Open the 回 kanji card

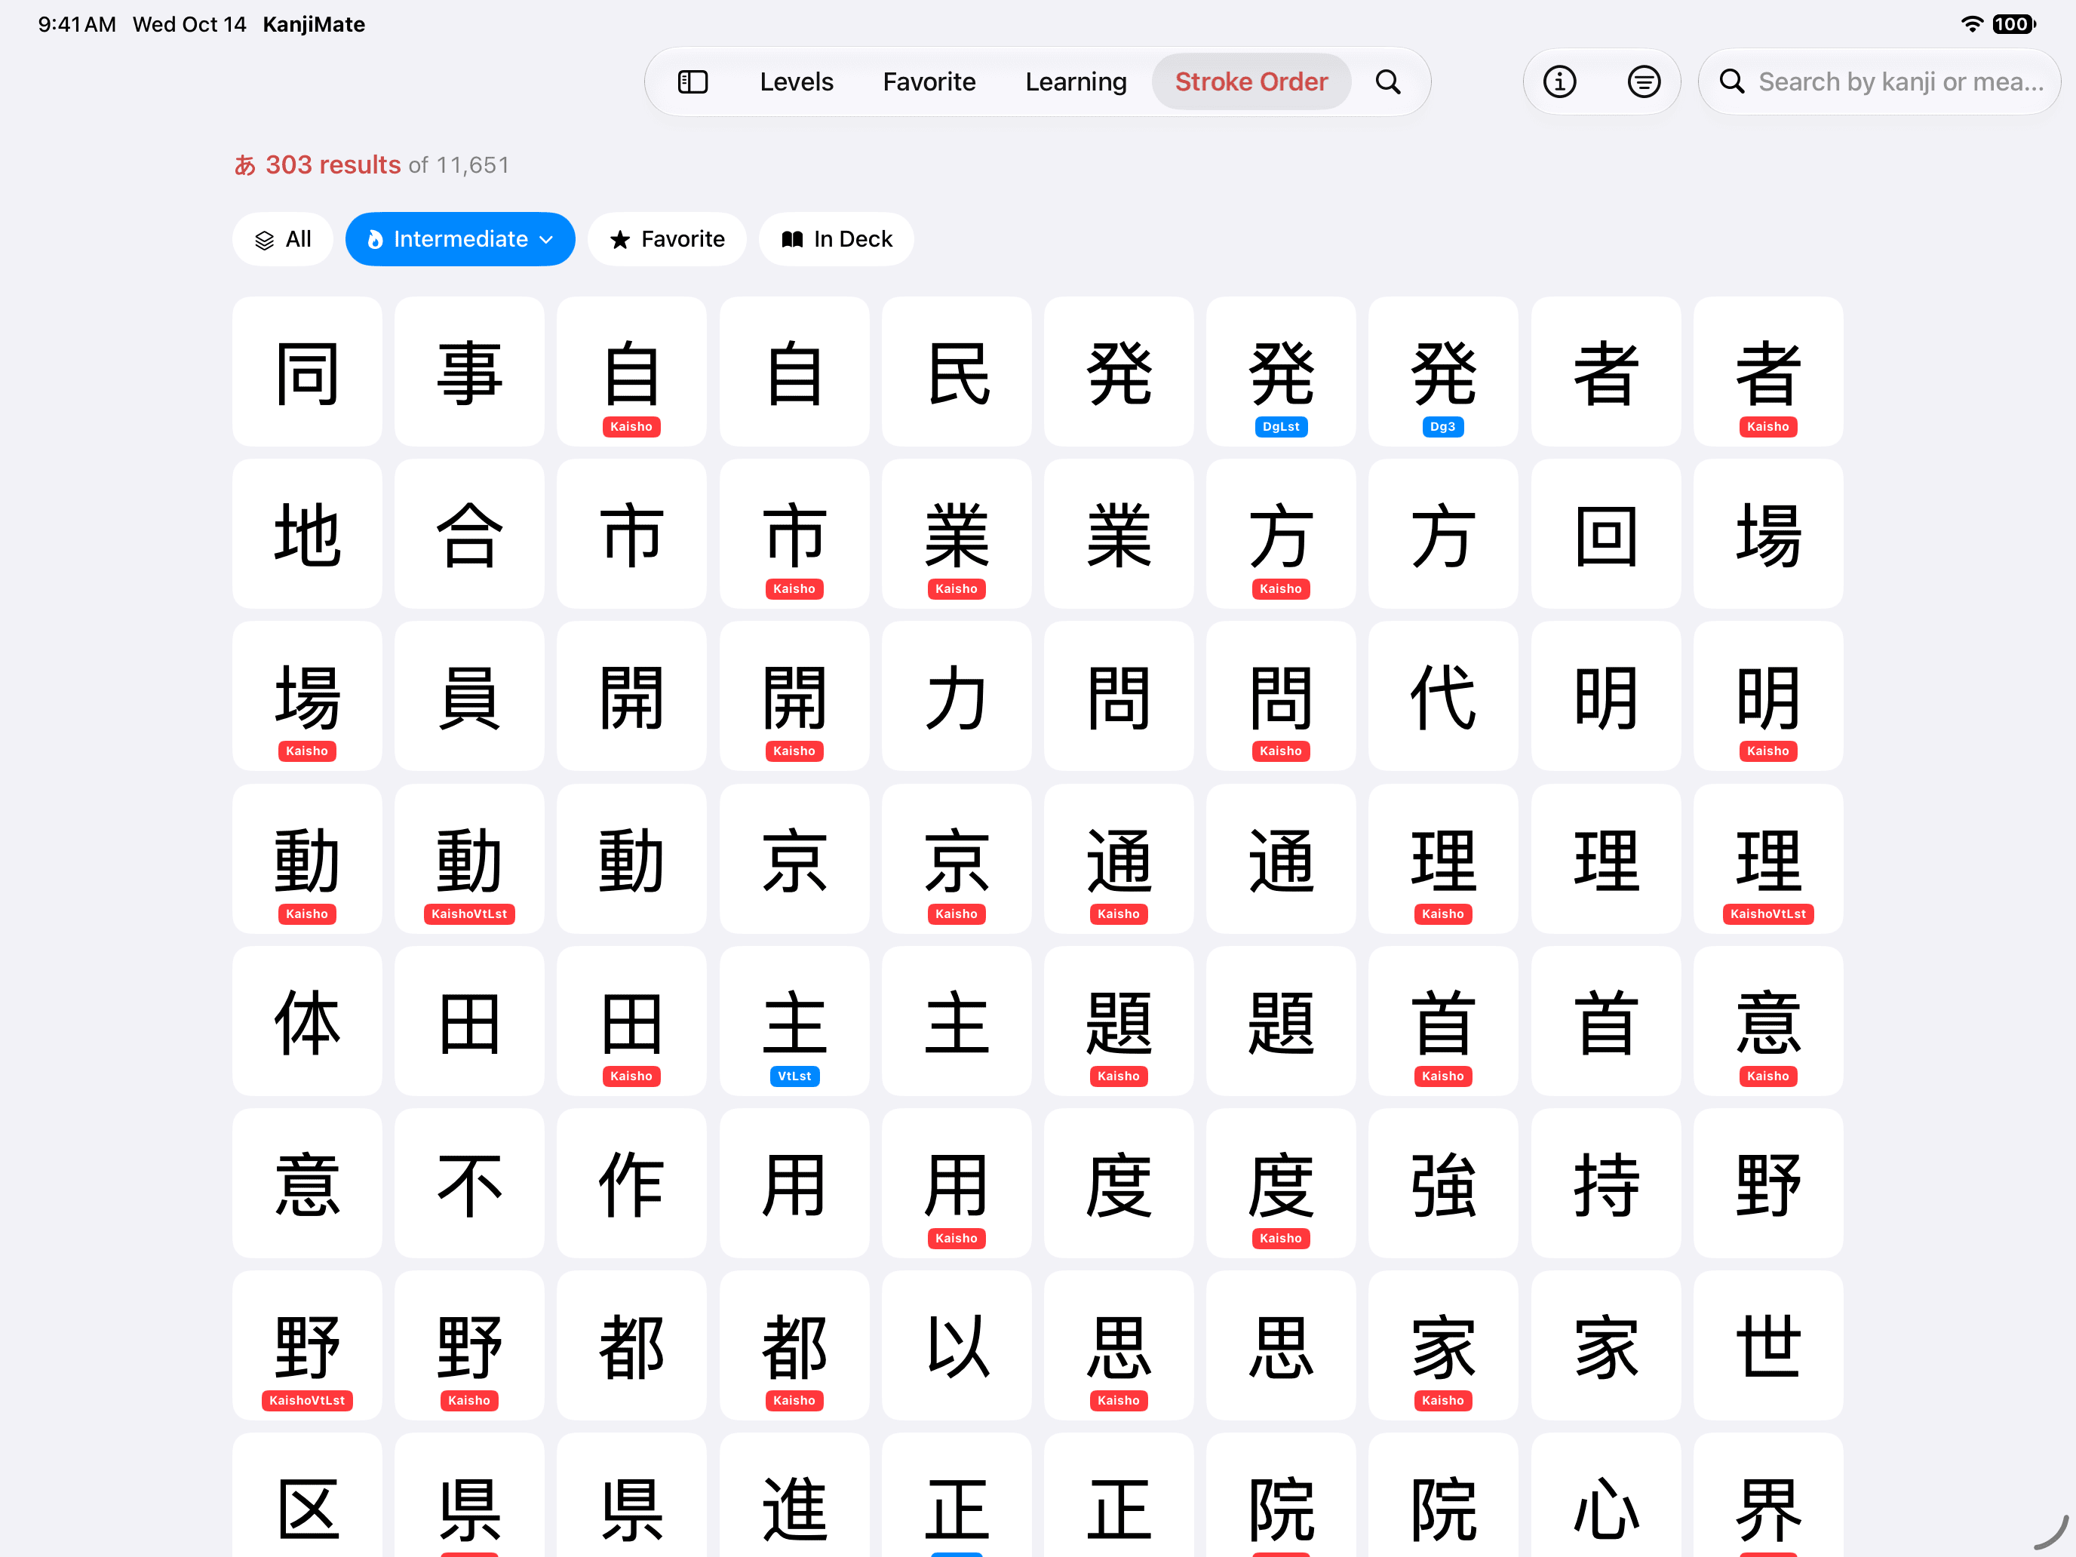coord(1606,534)
